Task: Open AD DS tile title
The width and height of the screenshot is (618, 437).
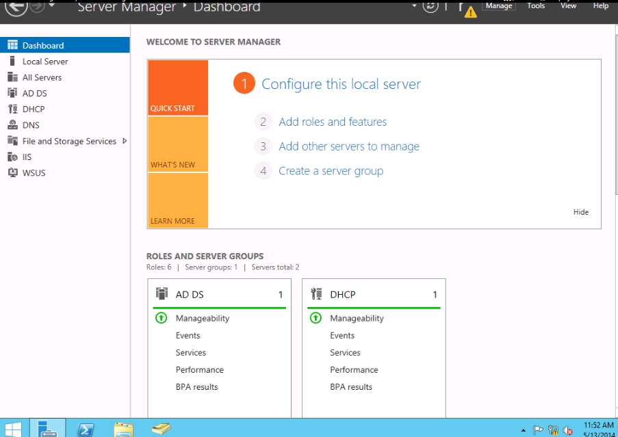Action: pyautogui.click(x=190, y=295)
